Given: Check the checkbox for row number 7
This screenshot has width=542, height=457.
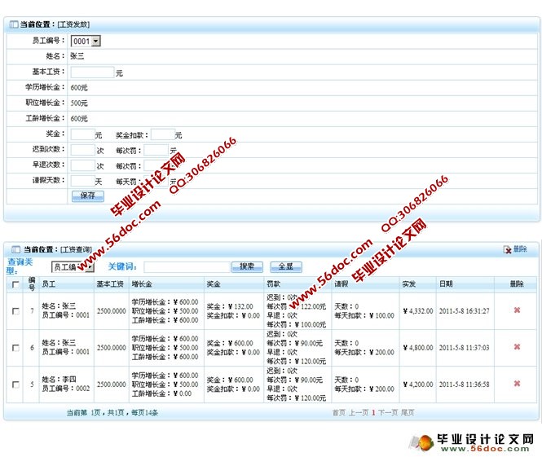Looking at the screenshot, I should coord(15,311).
